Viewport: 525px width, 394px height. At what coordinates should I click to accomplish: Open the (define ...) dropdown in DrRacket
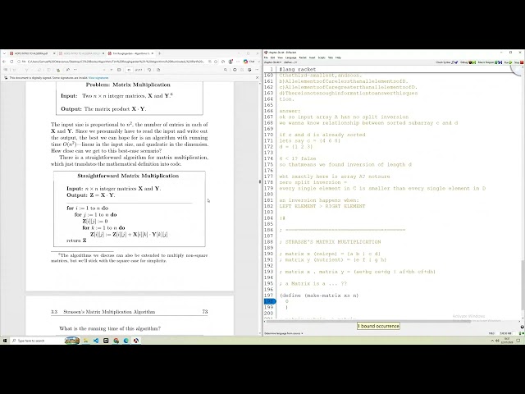tap(290, 62)
